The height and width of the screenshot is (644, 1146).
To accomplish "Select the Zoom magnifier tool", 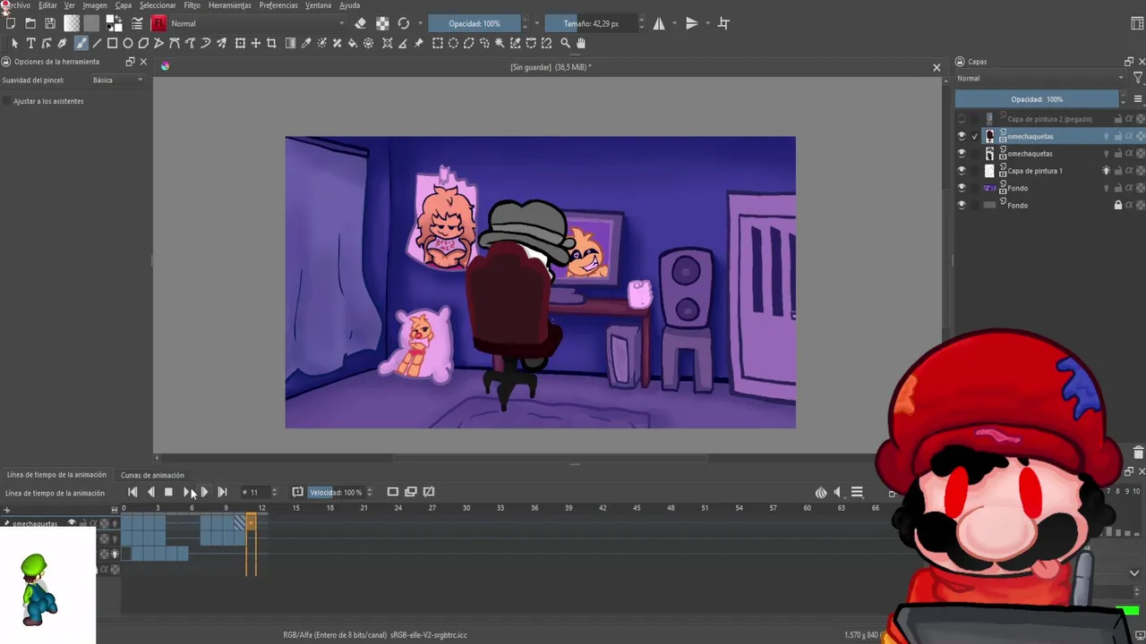I will [565, 43].
